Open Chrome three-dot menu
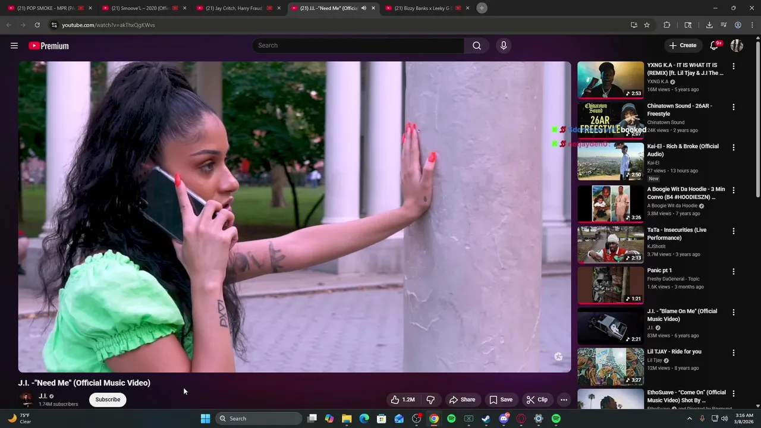Viewport: 761px width, 428px height. (x=752, y=25)
